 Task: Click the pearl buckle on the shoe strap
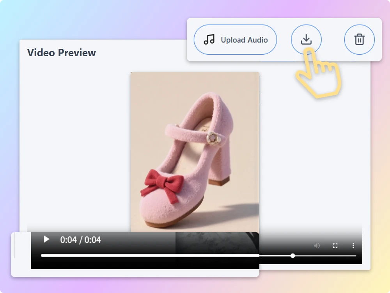tap(213, 137)
